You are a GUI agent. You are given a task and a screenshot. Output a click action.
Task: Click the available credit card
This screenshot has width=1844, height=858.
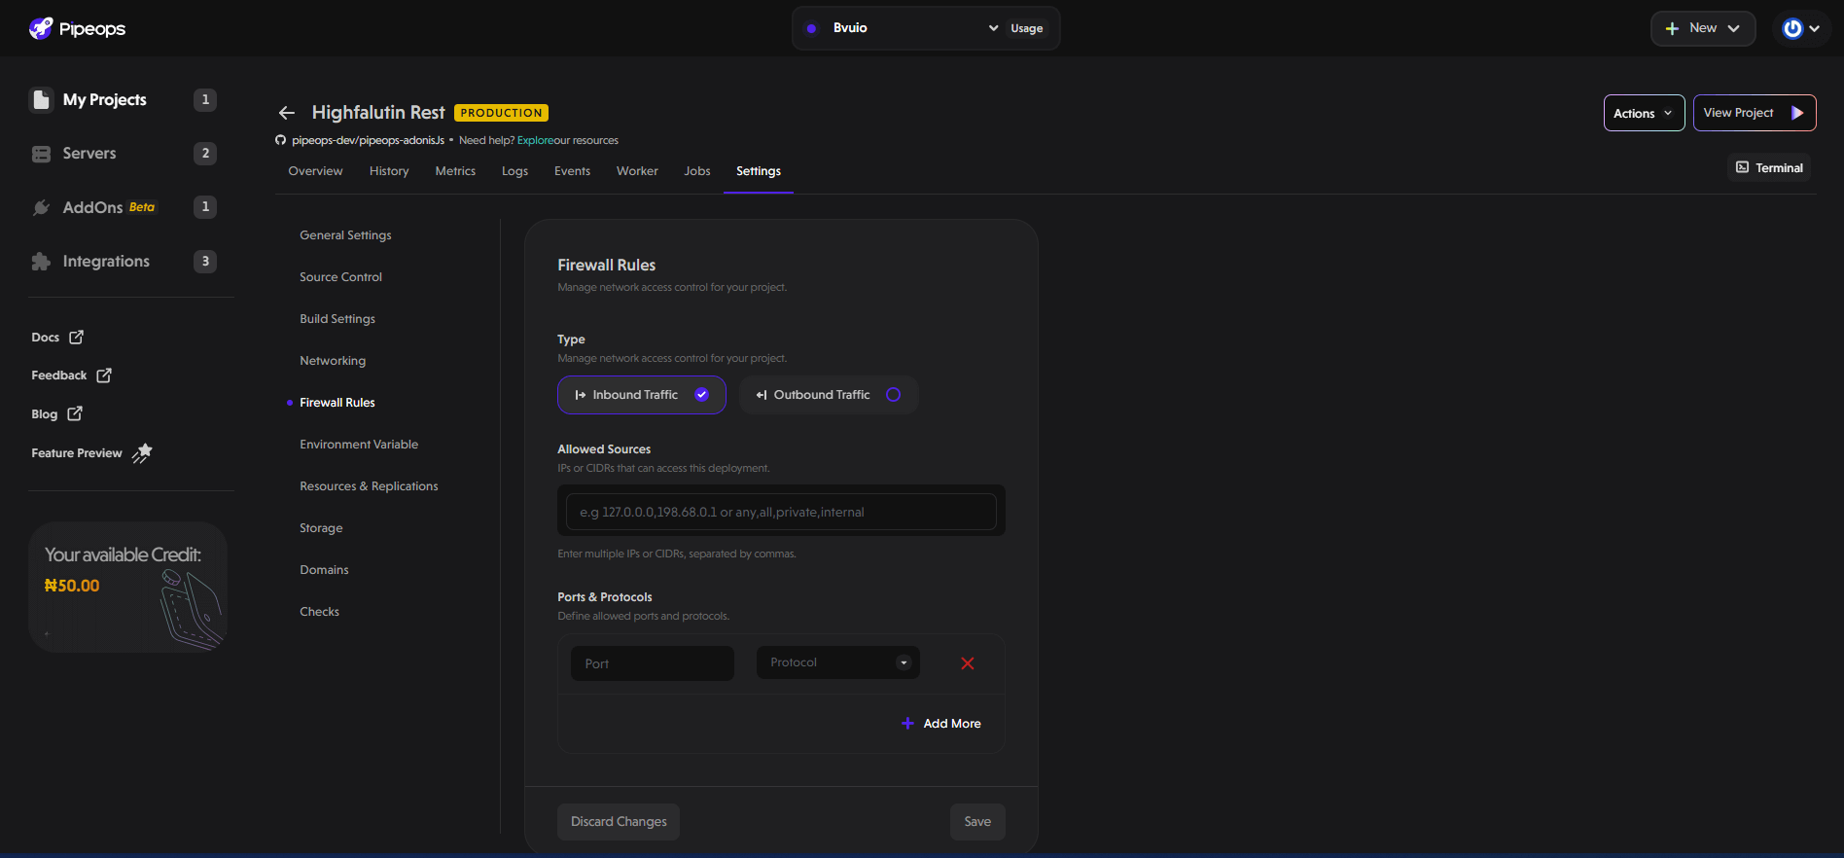(x=127, y=587)
